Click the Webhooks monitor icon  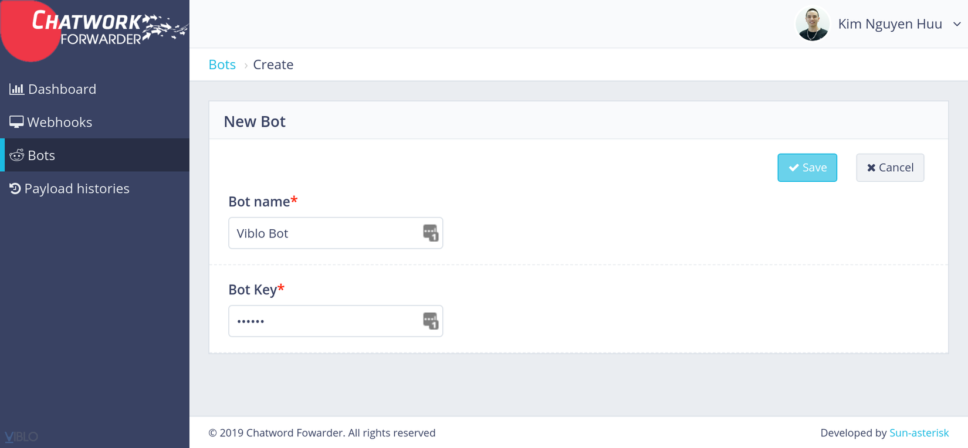coord(16,122)
